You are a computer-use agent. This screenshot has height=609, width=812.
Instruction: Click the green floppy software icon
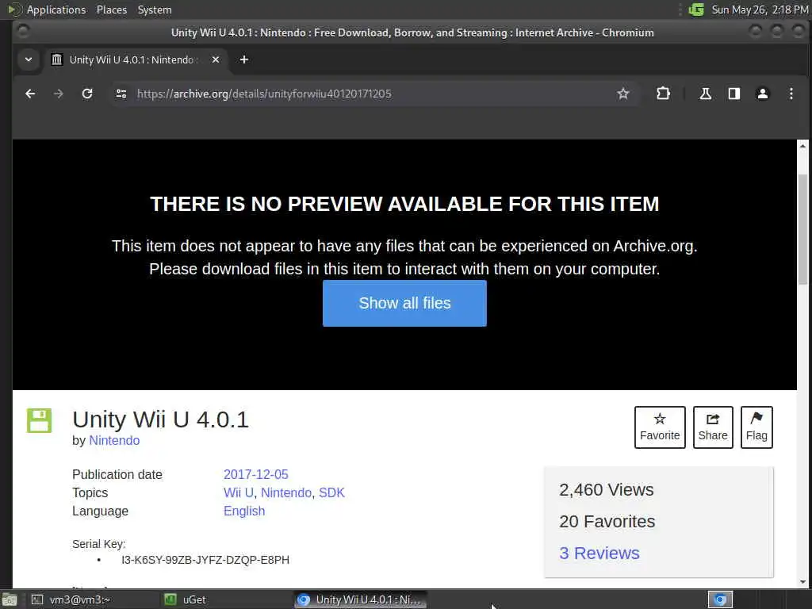[x=40, y=420]
